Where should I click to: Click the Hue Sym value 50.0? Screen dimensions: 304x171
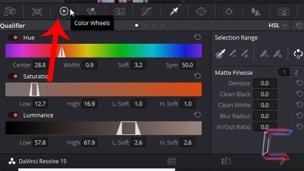click(188, 65)
